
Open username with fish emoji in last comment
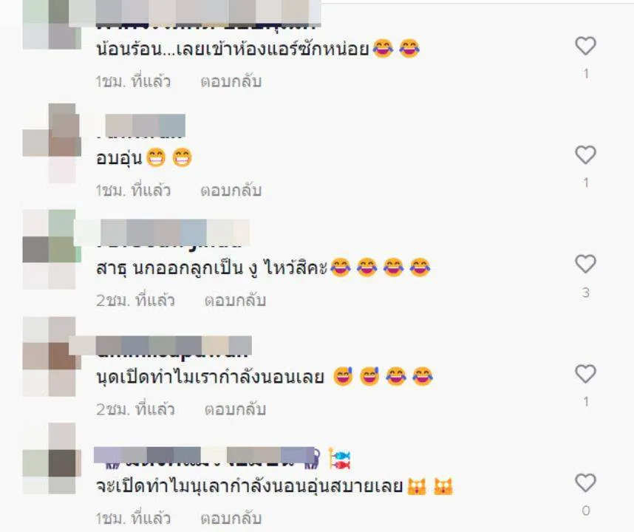click(x=222, y=458)
